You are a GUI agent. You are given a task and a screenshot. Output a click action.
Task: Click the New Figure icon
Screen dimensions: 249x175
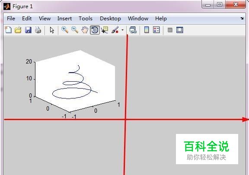click(8, 30)
